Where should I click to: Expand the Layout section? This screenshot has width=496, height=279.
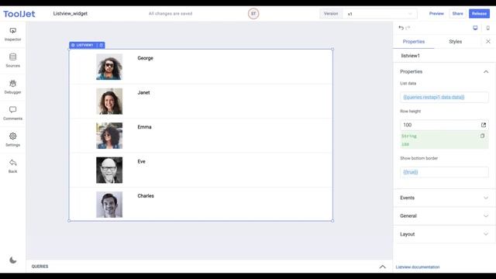(444, 234)
